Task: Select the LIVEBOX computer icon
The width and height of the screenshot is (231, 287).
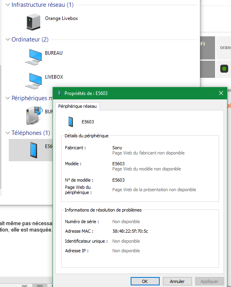Action: 33,81
